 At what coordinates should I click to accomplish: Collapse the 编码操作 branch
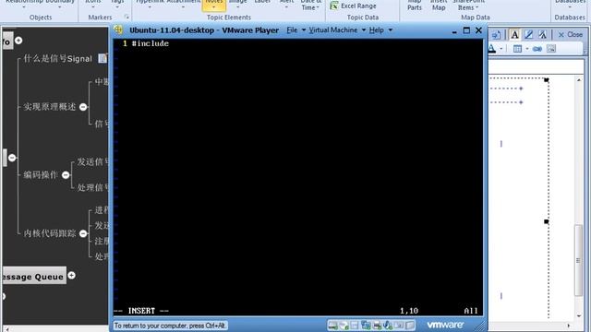click(x=66, y=174)
